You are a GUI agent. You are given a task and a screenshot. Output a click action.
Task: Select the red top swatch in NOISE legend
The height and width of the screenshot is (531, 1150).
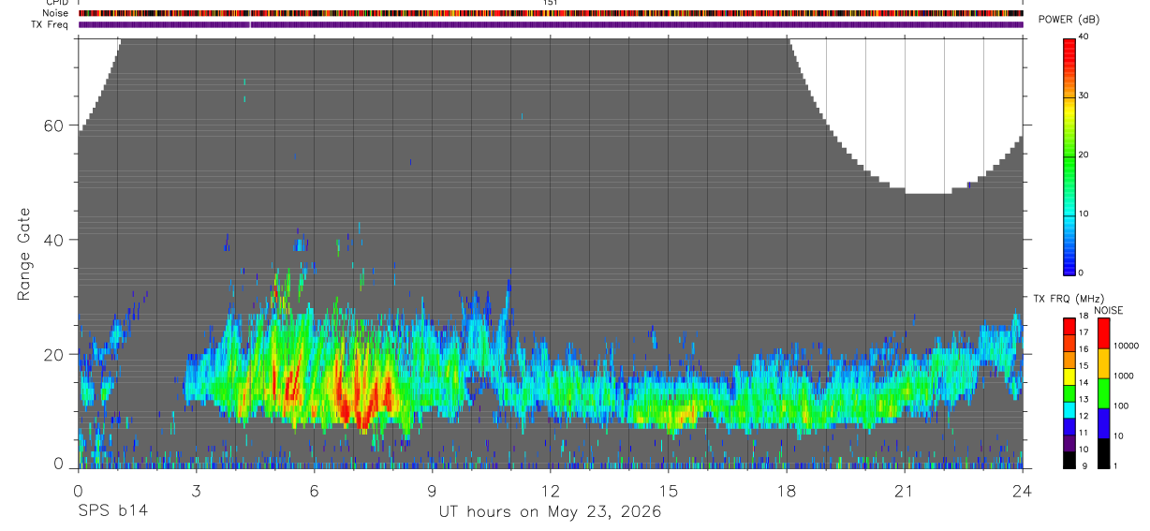pyautogui.click(x=1103, y=332)
